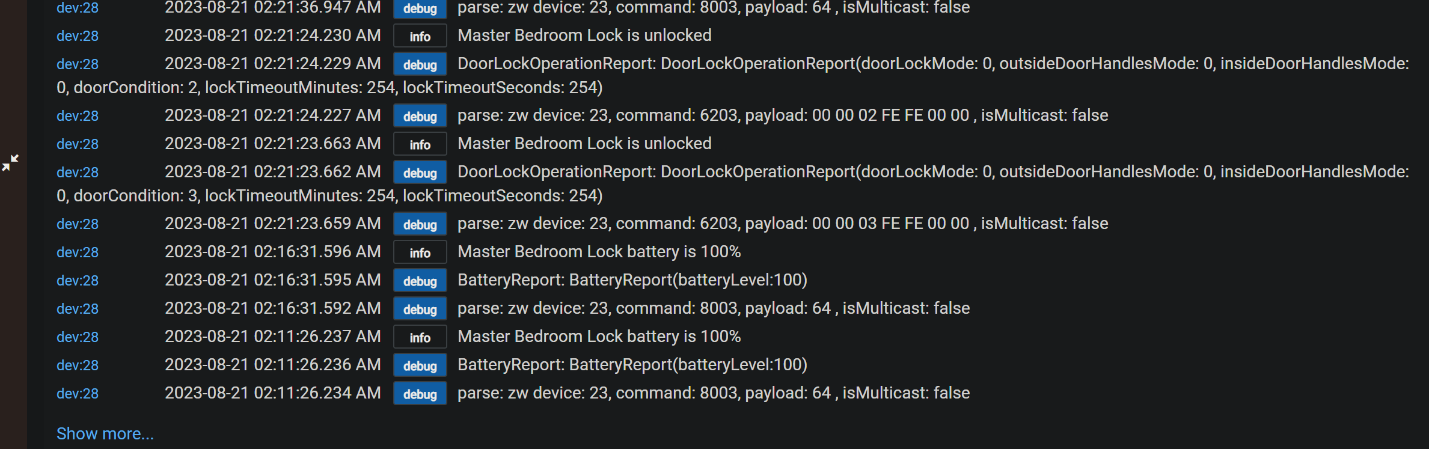Open dev:28 link for 02:21:23.659 AM entry

78,224
